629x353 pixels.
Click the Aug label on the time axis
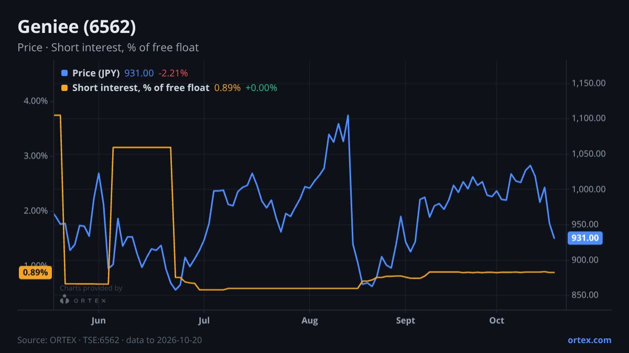(x=310, y=320)
